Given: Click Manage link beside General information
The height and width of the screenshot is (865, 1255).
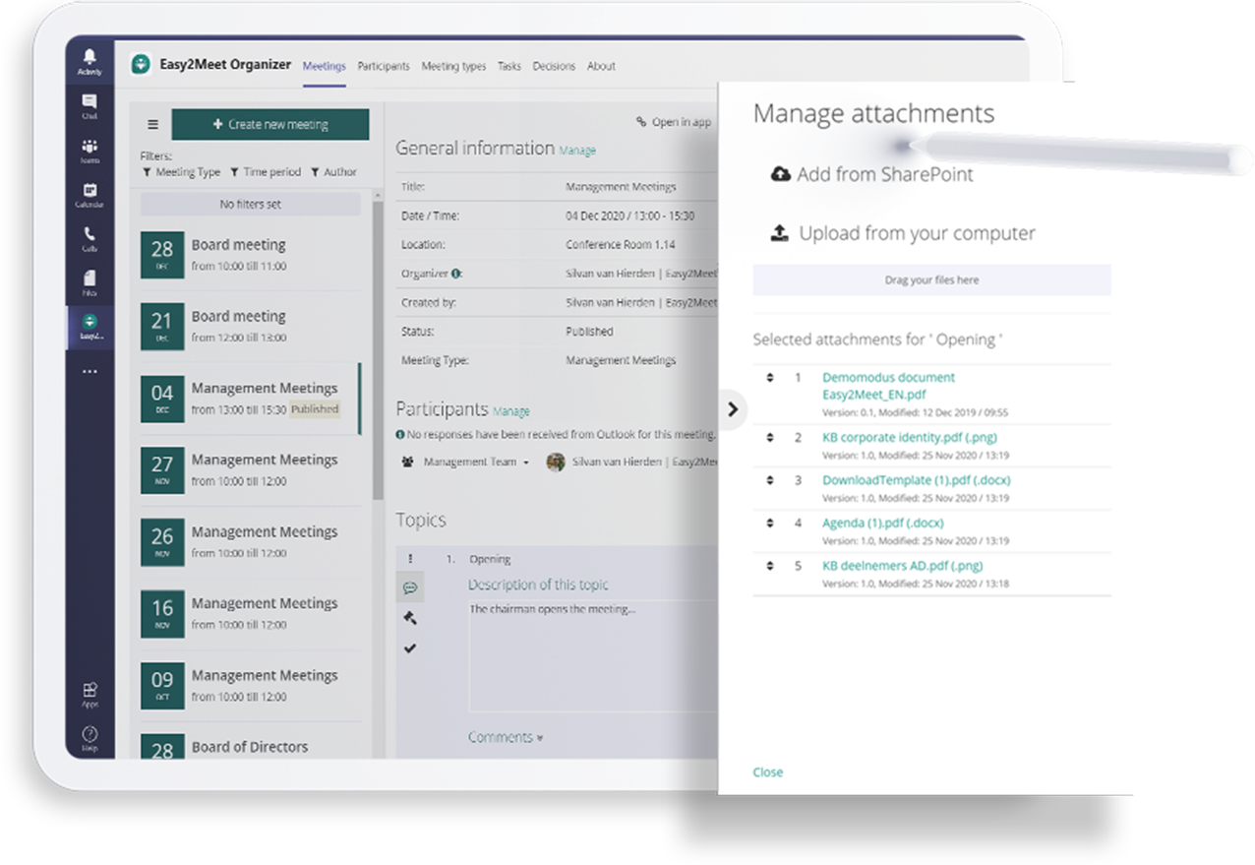Looking at the screenshot, I should [x=577, y=151].
